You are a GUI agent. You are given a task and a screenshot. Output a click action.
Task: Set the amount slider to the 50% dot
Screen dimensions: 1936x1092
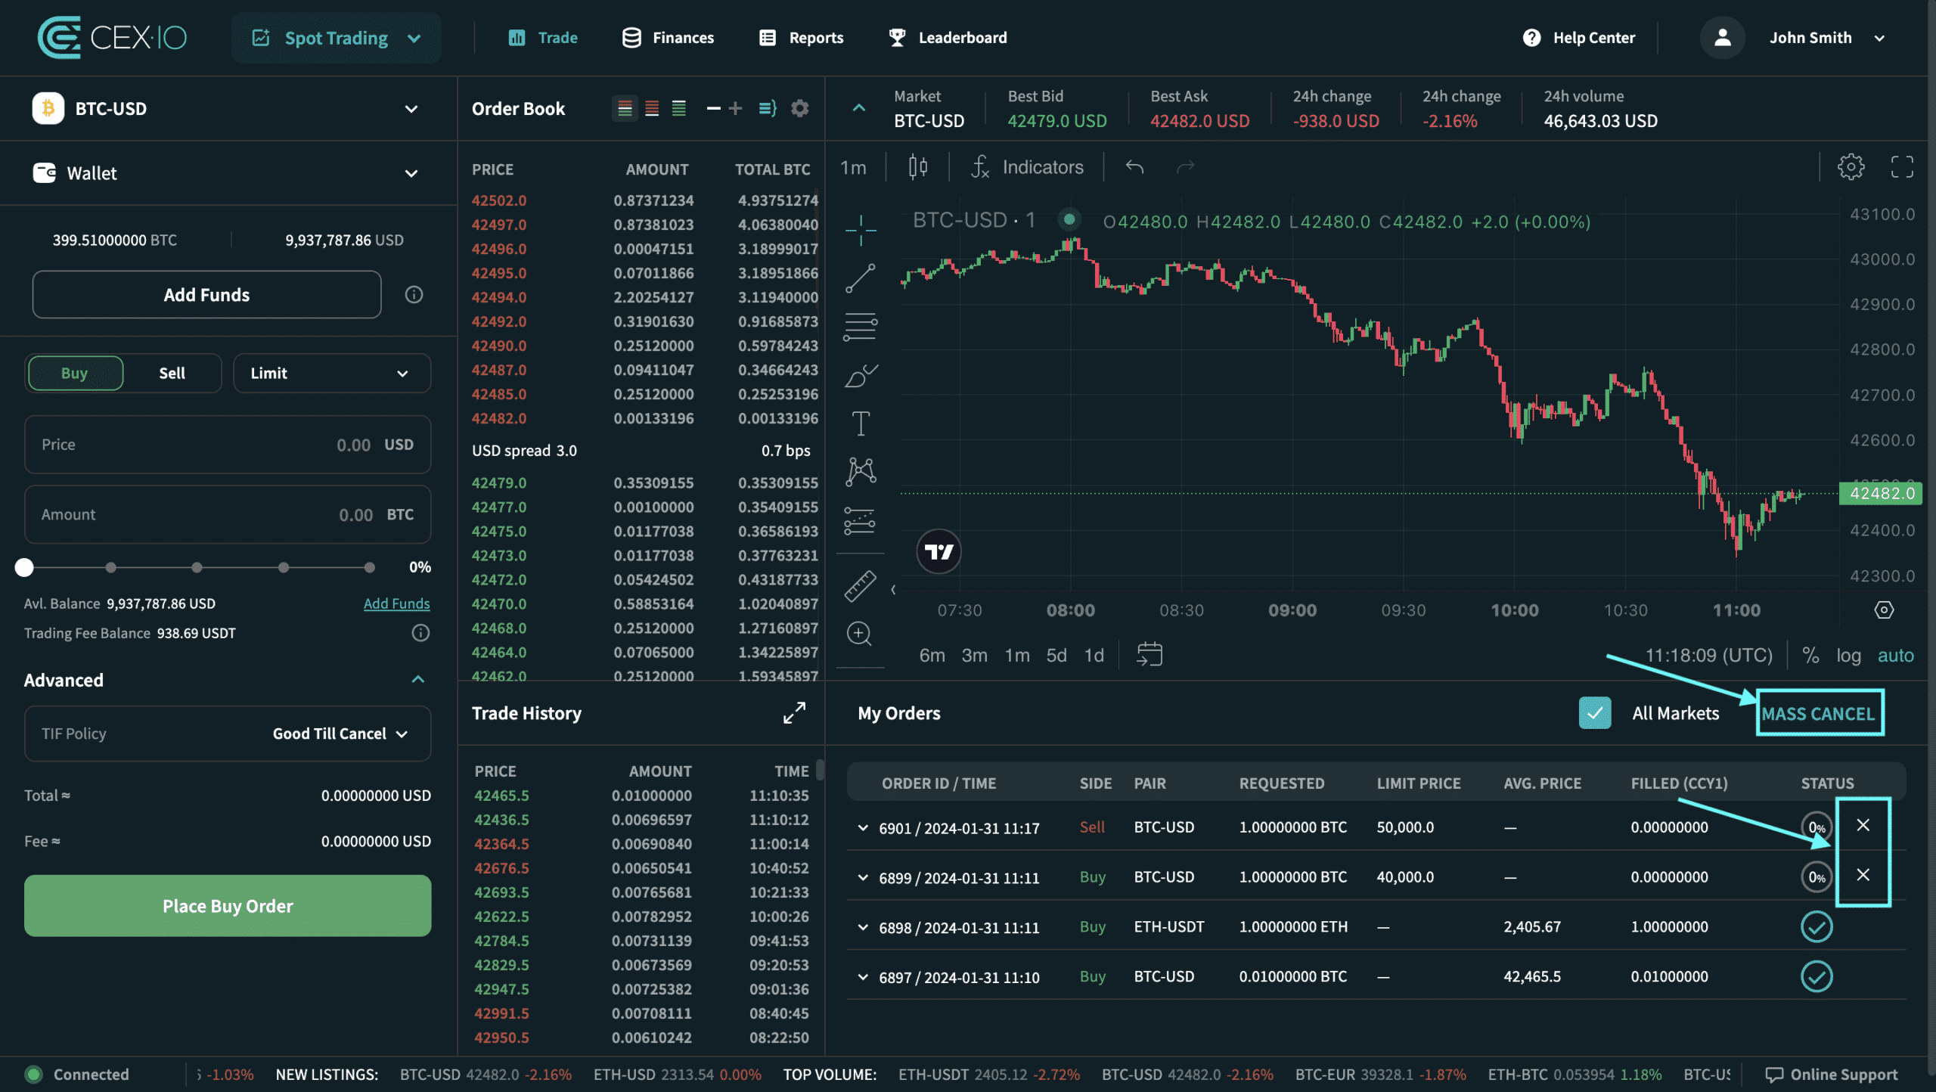197,567
